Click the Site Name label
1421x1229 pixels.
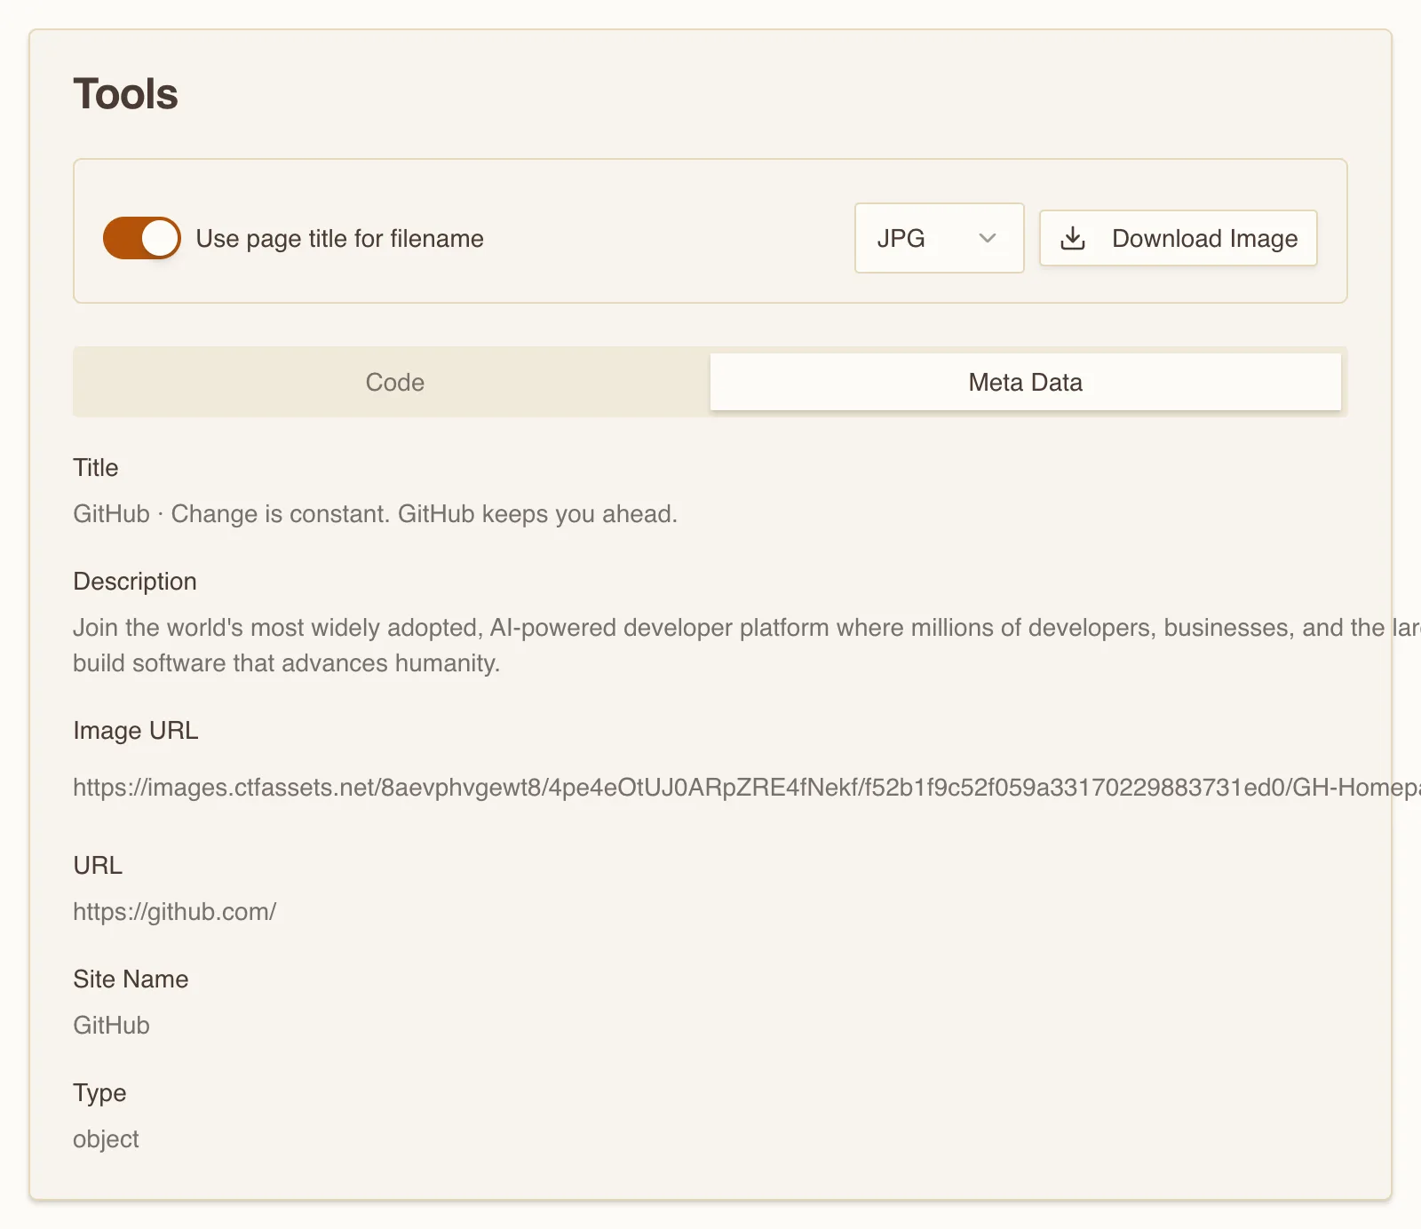(131, 979)
